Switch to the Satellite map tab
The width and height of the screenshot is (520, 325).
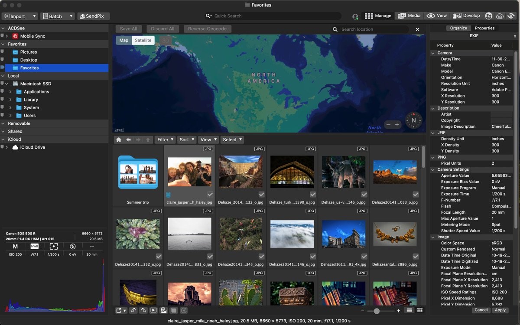tap(143, 40)
